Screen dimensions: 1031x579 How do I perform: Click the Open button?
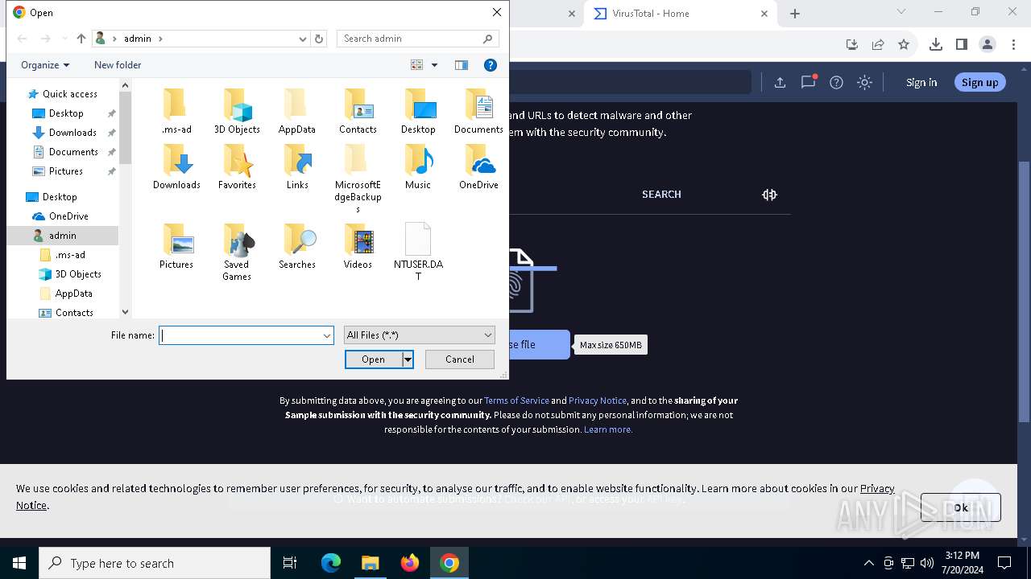tap(373, 359)
